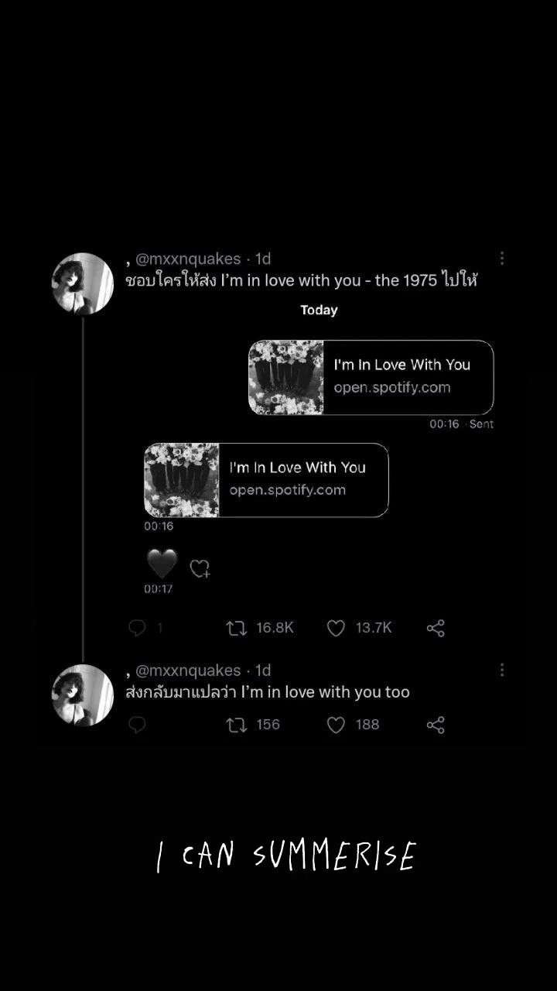Tap the album thumbnail in the sent message
This screenshot has width=557, height=991.
(286, 377)
